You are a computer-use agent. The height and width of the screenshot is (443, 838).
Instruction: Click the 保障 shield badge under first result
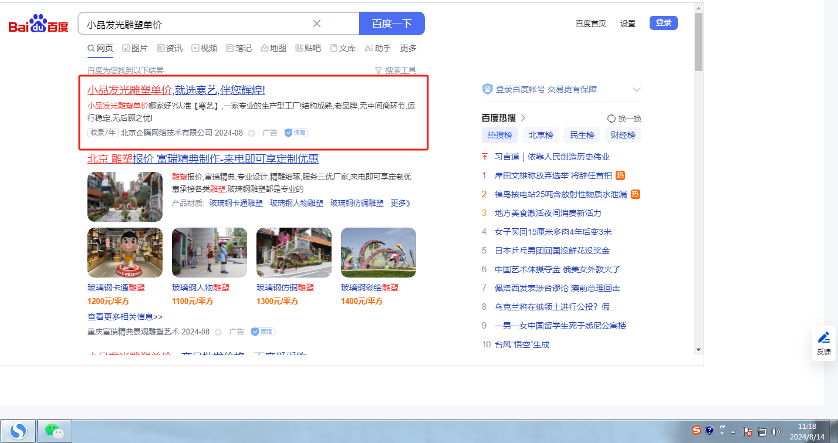[296, 133]
